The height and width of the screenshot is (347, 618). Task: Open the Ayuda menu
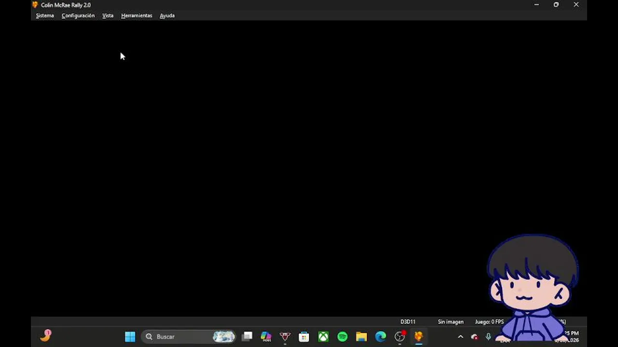[x=167, y=15]
